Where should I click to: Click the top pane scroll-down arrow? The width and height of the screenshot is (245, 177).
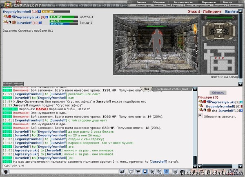point(241,84)
